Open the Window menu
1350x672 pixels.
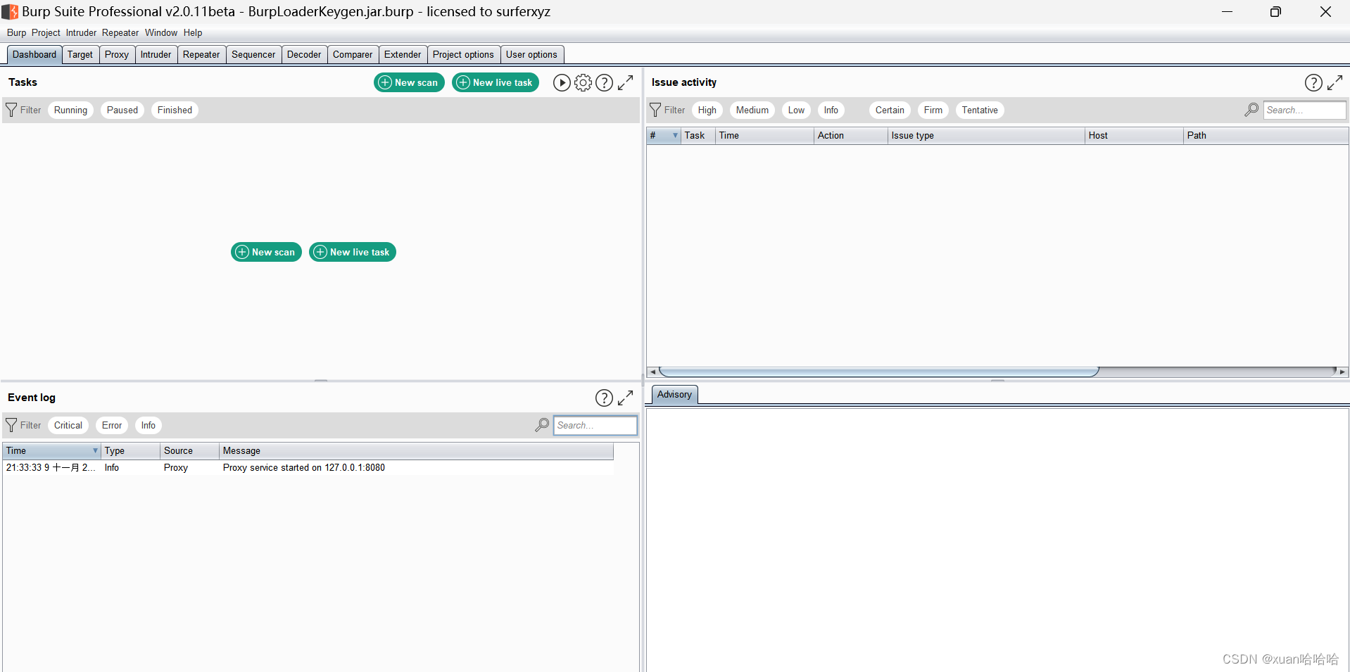pyautogui.click(x=161, y=33)
